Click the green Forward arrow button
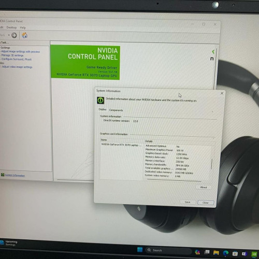 pyautogui.click(x=14, y=35)
